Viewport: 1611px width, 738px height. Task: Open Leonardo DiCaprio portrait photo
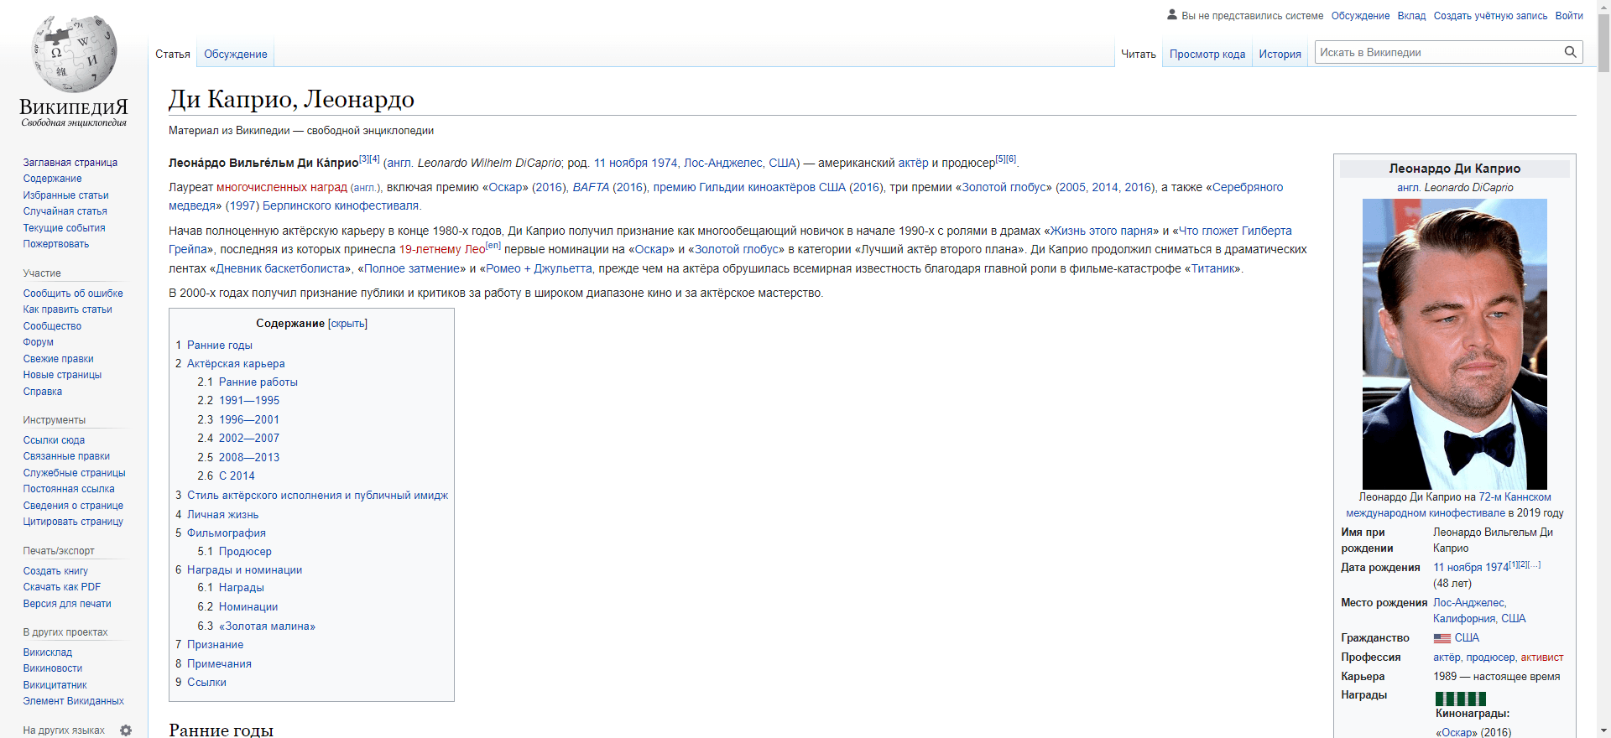tap(1454, 344)
